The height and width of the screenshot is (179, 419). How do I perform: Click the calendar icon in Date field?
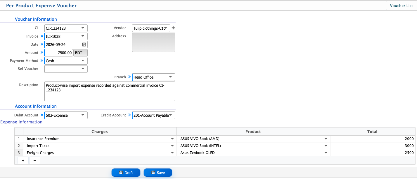coord(84,45)
